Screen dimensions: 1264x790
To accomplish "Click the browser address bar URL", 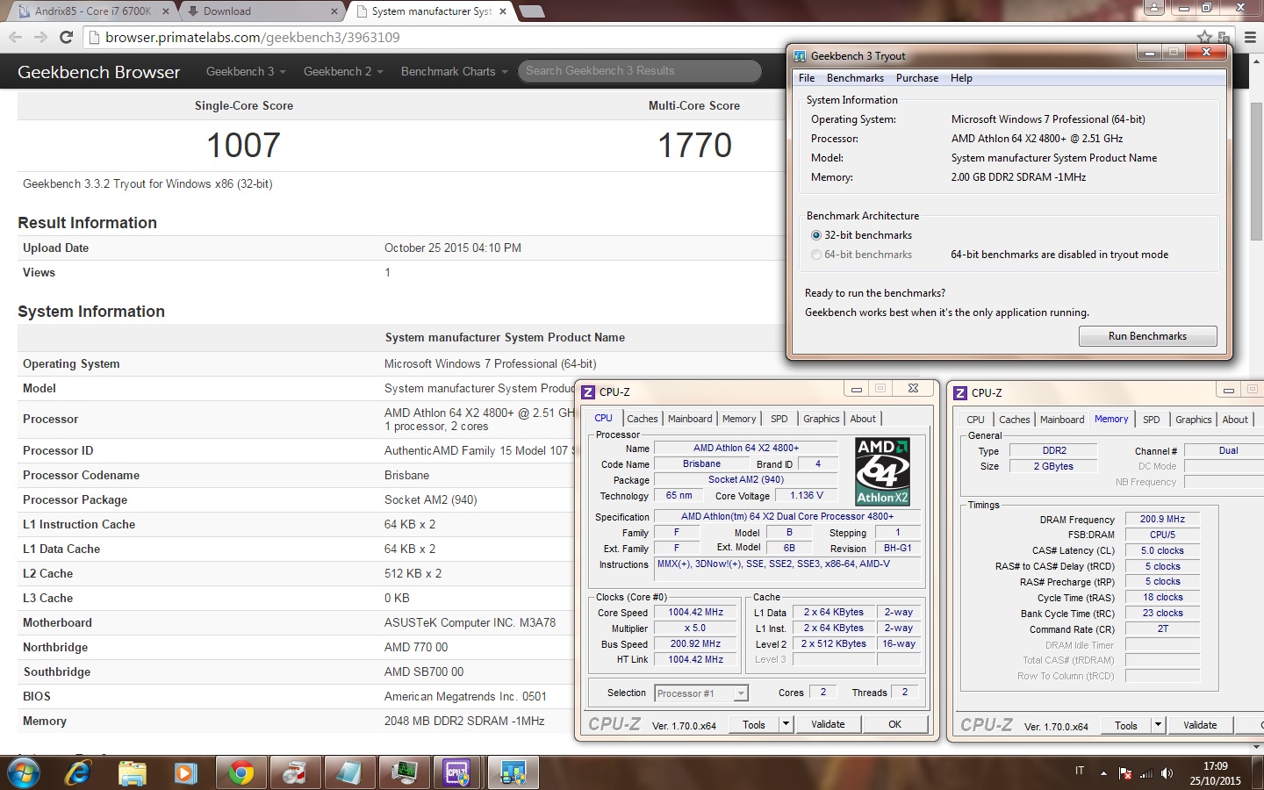I will tap(253, 37).
